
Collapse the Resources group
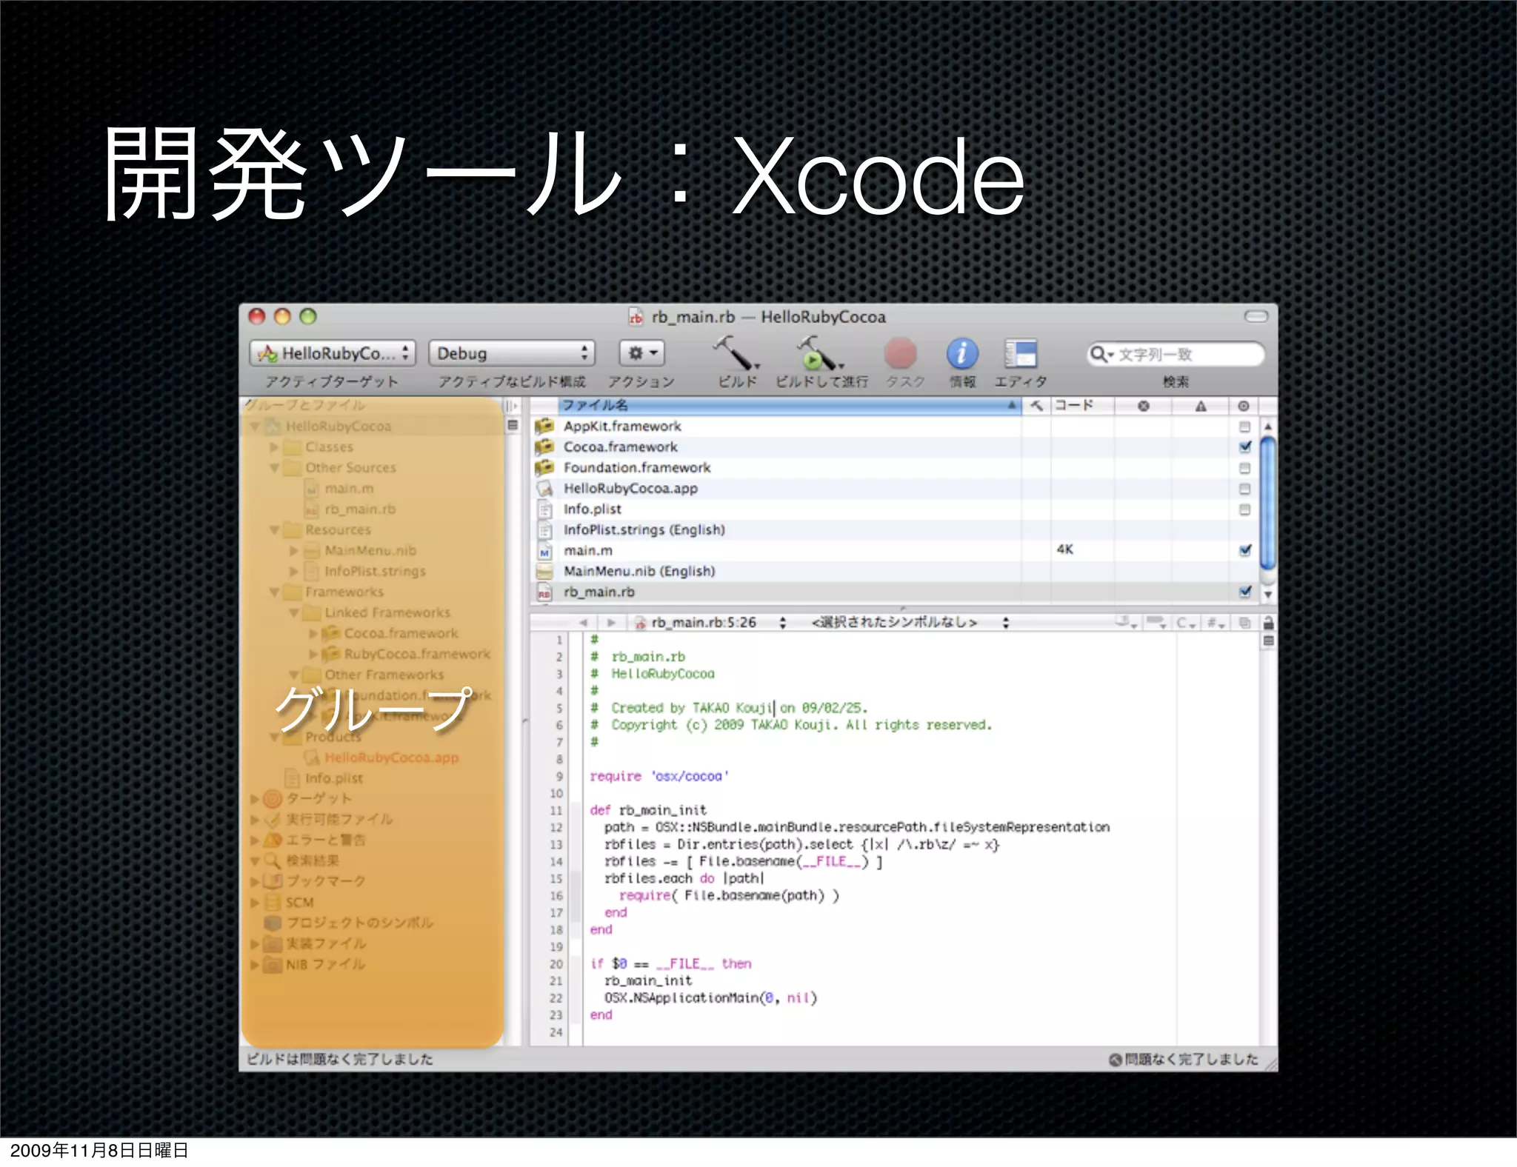click(273, 530)
